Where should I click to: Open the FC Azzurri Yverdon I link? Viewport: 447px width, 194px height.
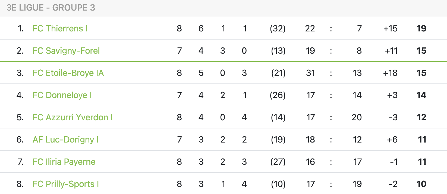[72, 117]
